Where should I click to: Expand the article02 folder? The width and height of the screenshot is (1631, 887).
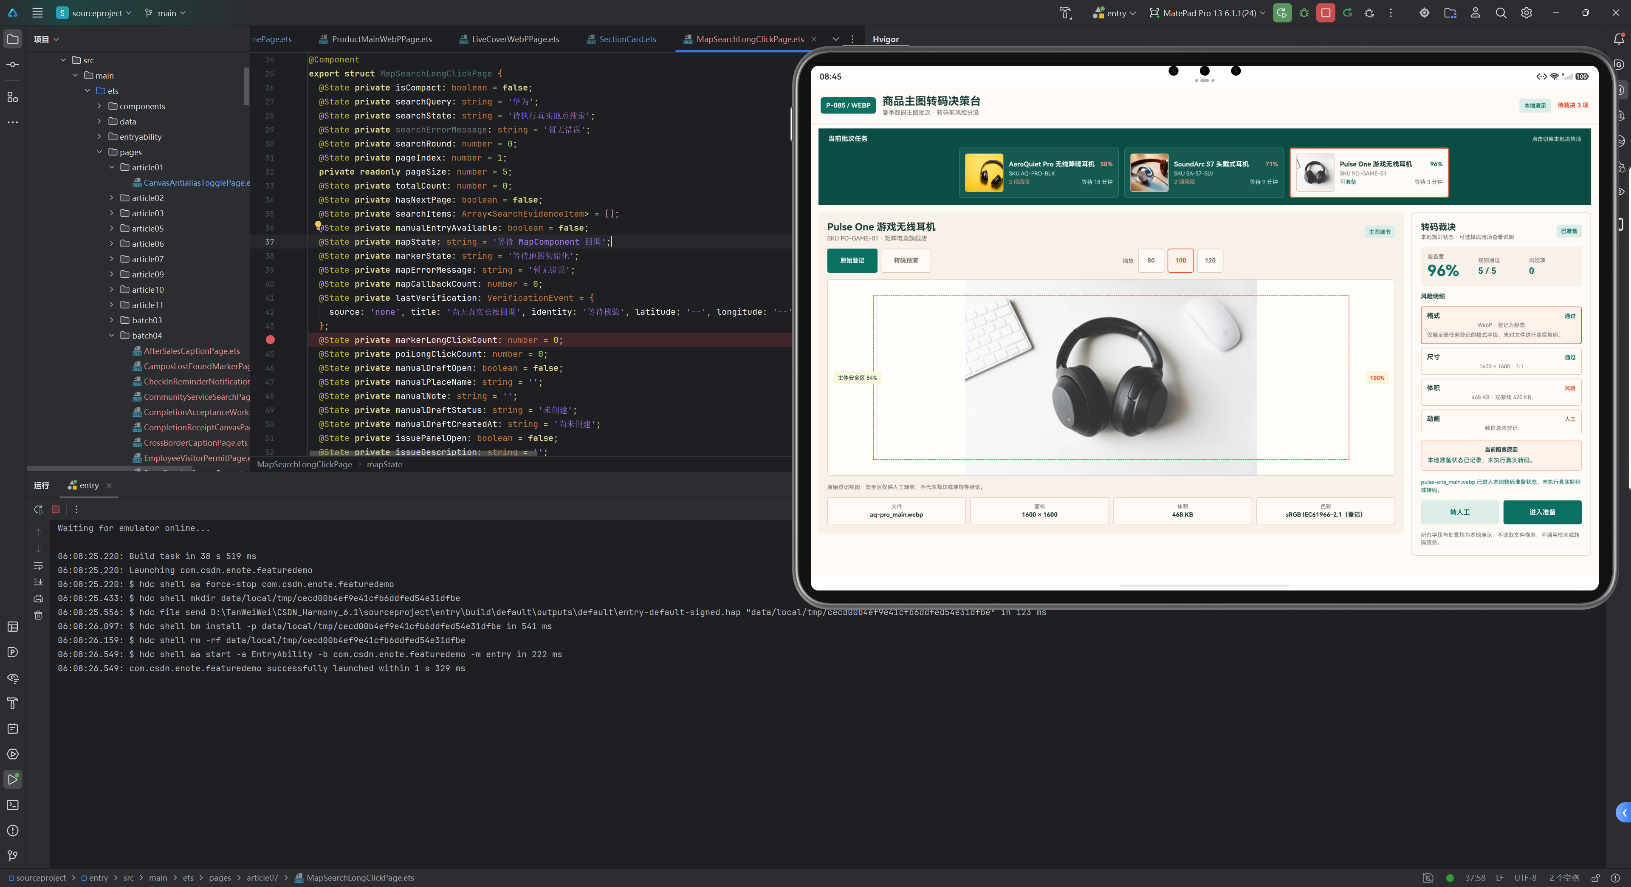[x=111, y=198]
